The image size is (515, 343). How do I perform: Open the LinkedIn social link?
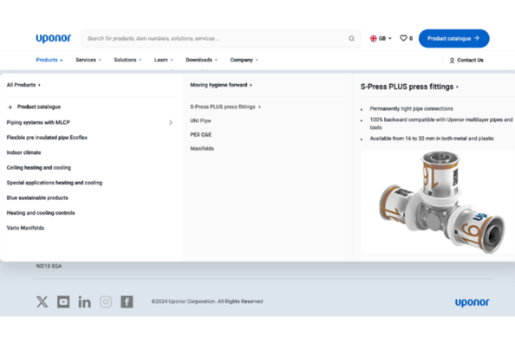click(x=84, y=301)
